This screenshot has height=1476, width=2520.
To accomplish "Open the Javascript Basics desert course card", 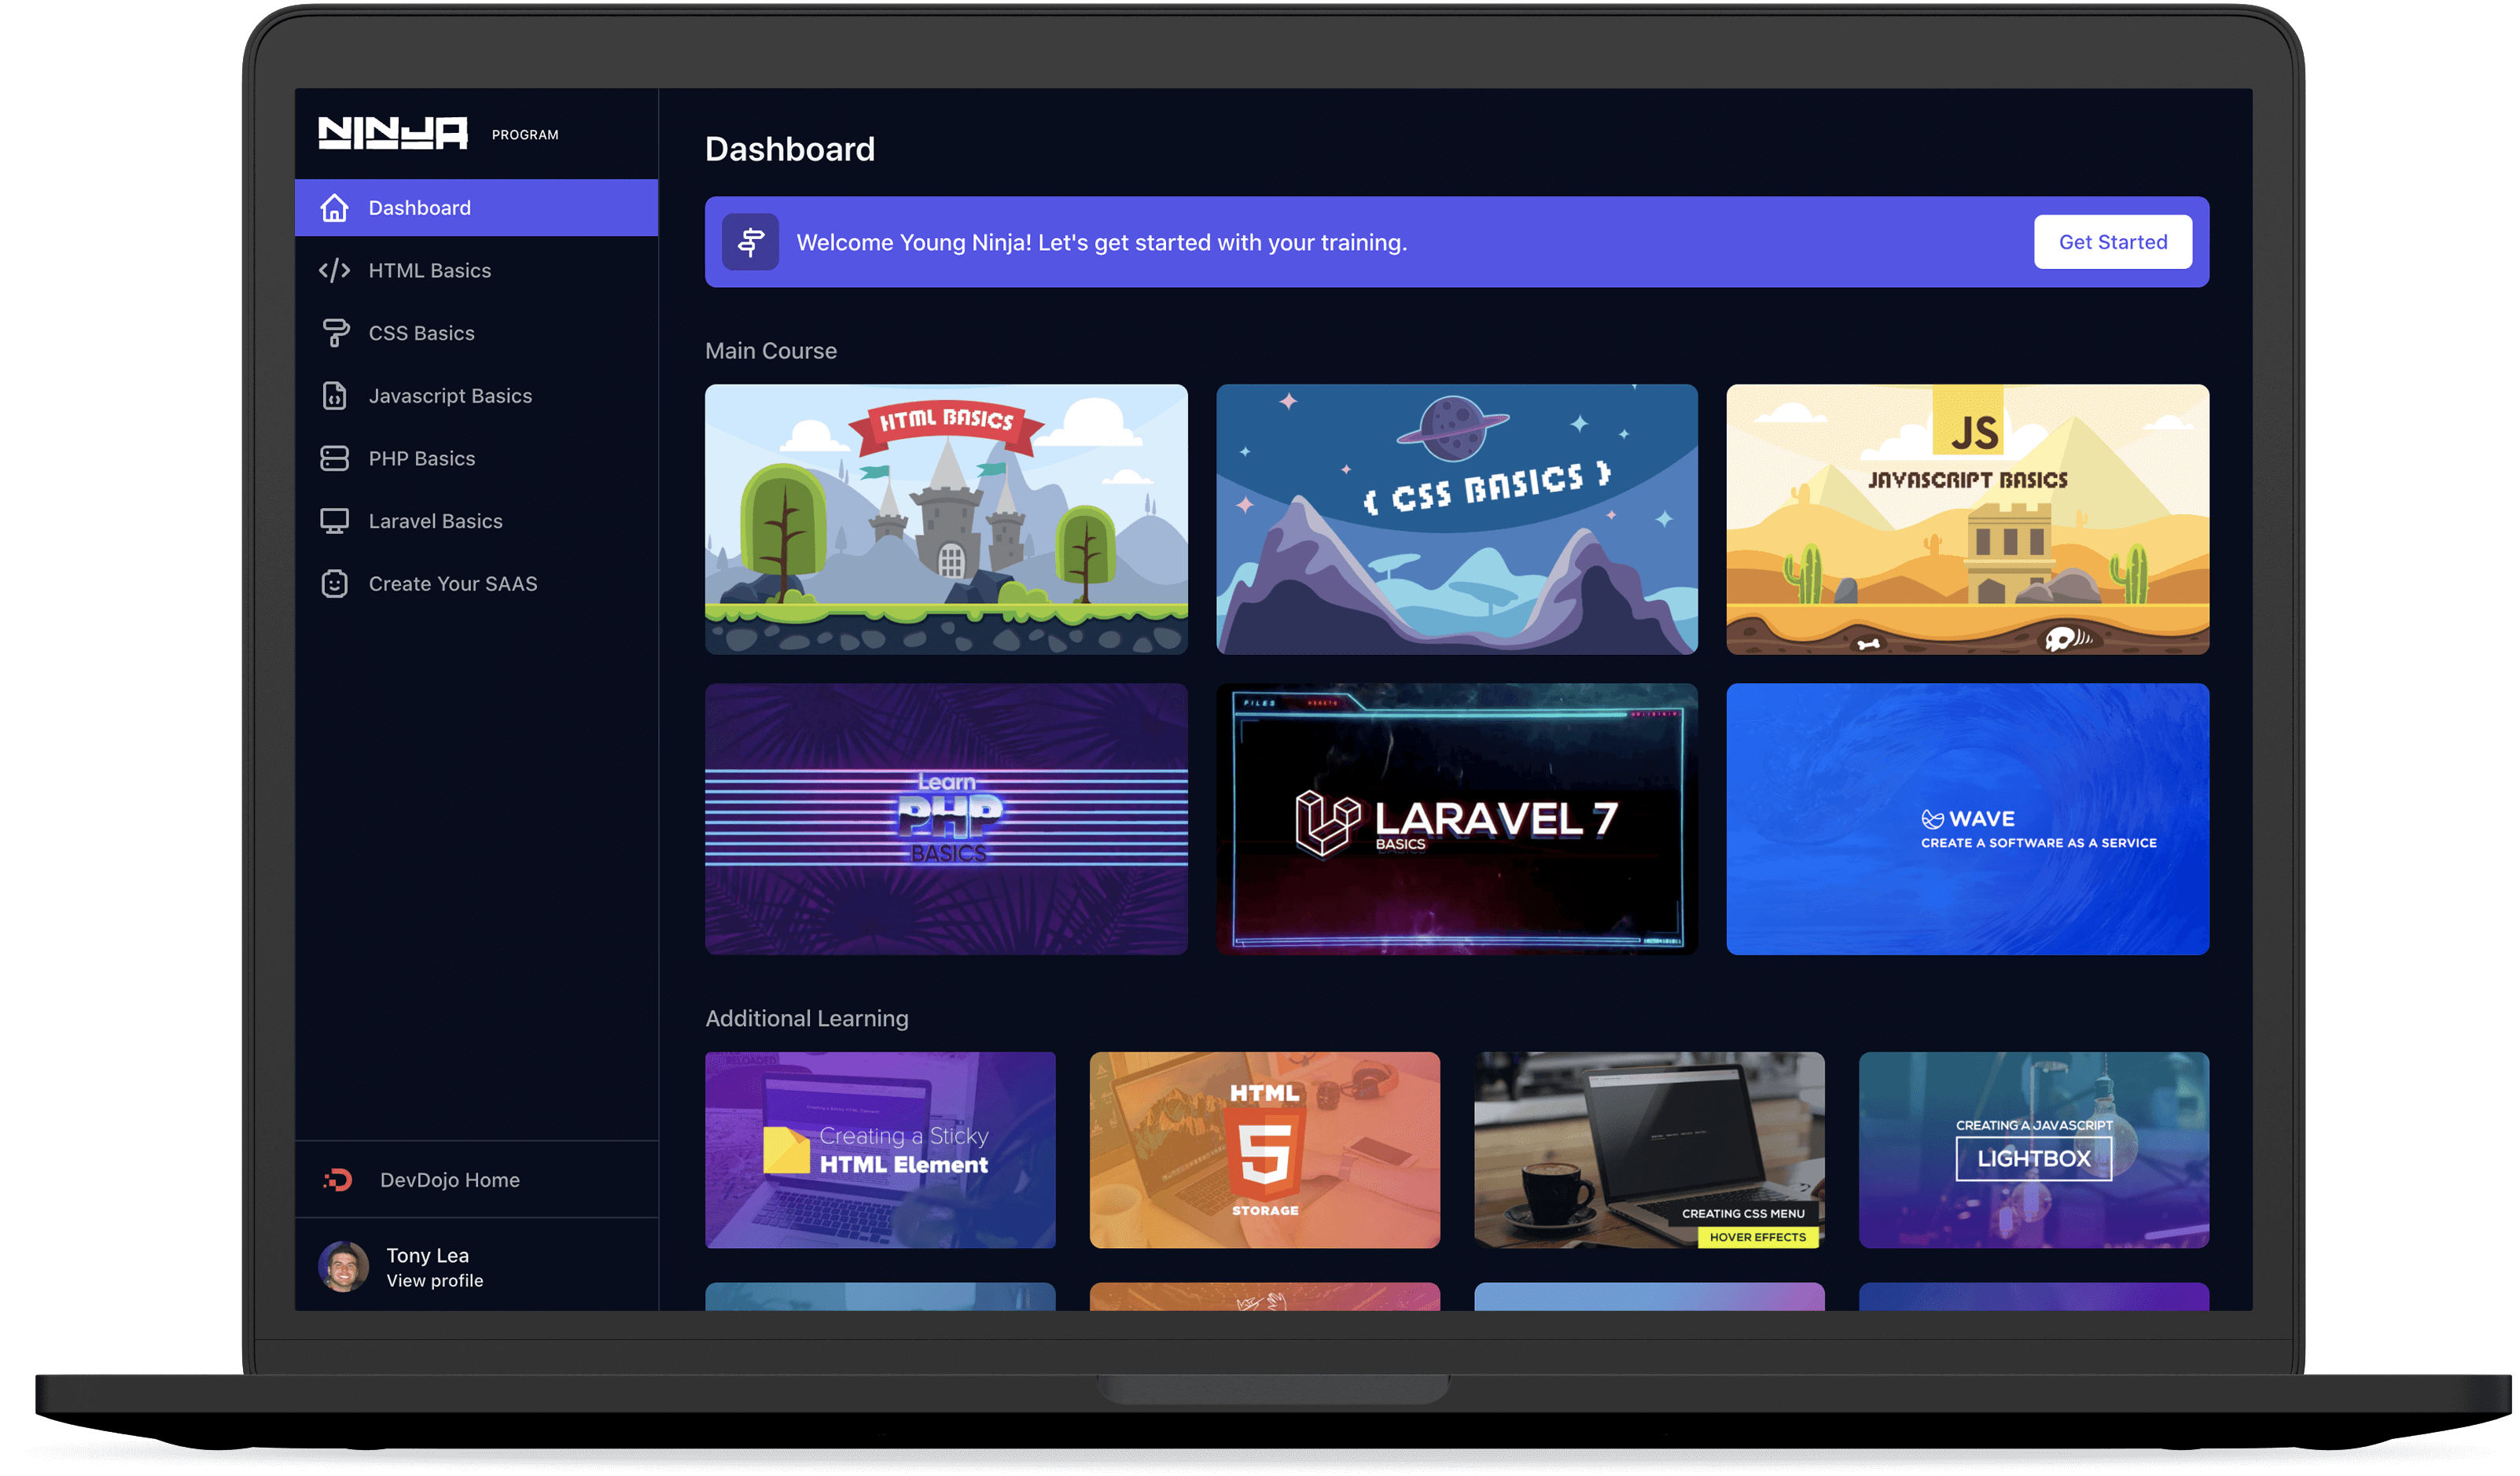I will coord(1967,520).
